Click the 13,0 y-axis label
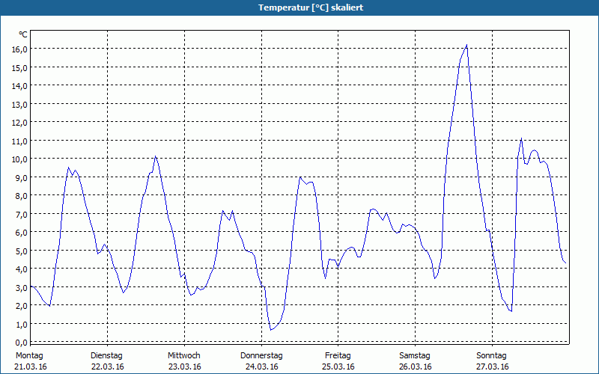This screenshot has width=599, height=374. coord(19,104)
